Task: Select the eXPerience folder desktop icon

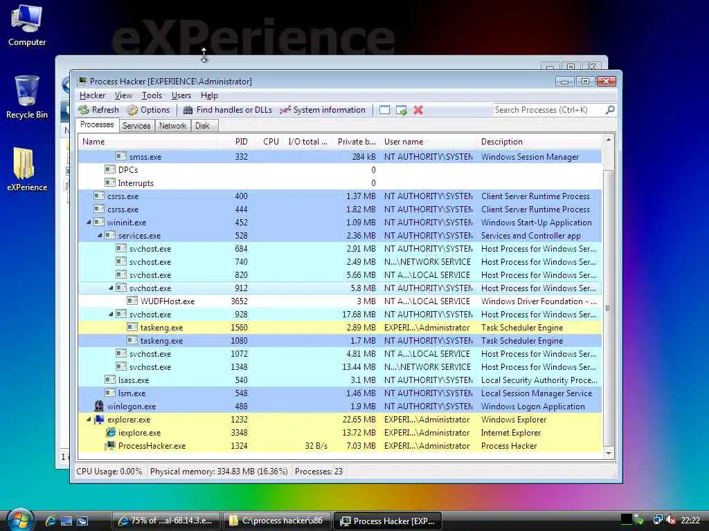Action: [27, 169]
